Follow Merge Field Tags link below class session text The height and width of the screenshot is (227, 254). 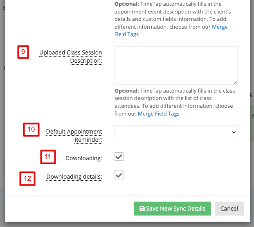pyautogui.click(x=159, y=114)
